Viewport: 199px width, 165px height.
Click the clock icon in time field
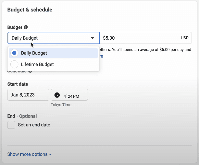[57, 95]
